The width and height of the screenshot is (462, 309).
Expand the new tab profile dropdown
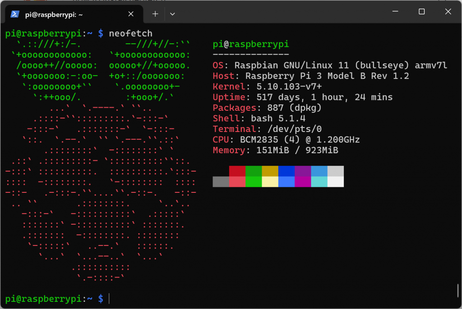(x=172, y=14)
